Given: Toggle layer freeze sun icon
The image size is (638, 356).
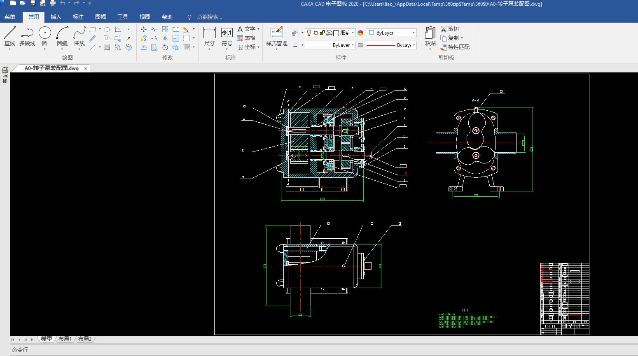Looking at the screenshot, I should (315, 33).
